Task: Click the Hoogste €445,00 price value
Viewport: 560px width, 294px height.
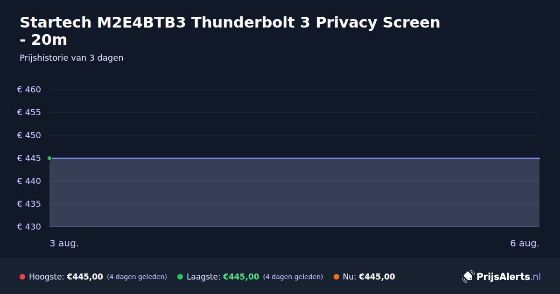Action: tap(85, 277)
